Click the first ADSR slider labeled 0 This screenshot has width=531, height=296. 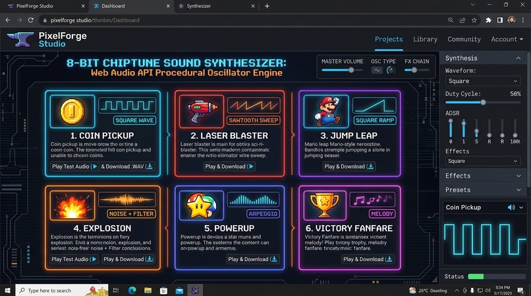click(451, 128)
